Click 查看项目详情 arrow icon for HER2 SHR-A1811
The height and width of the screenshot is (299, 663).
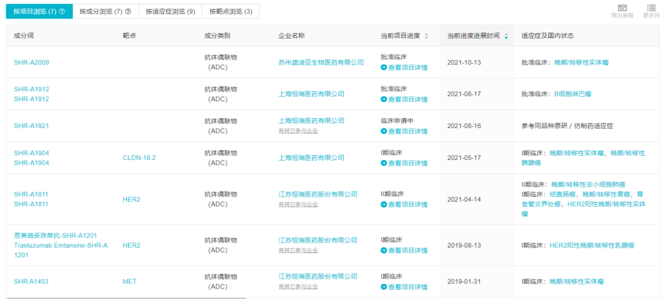point(384,205)
